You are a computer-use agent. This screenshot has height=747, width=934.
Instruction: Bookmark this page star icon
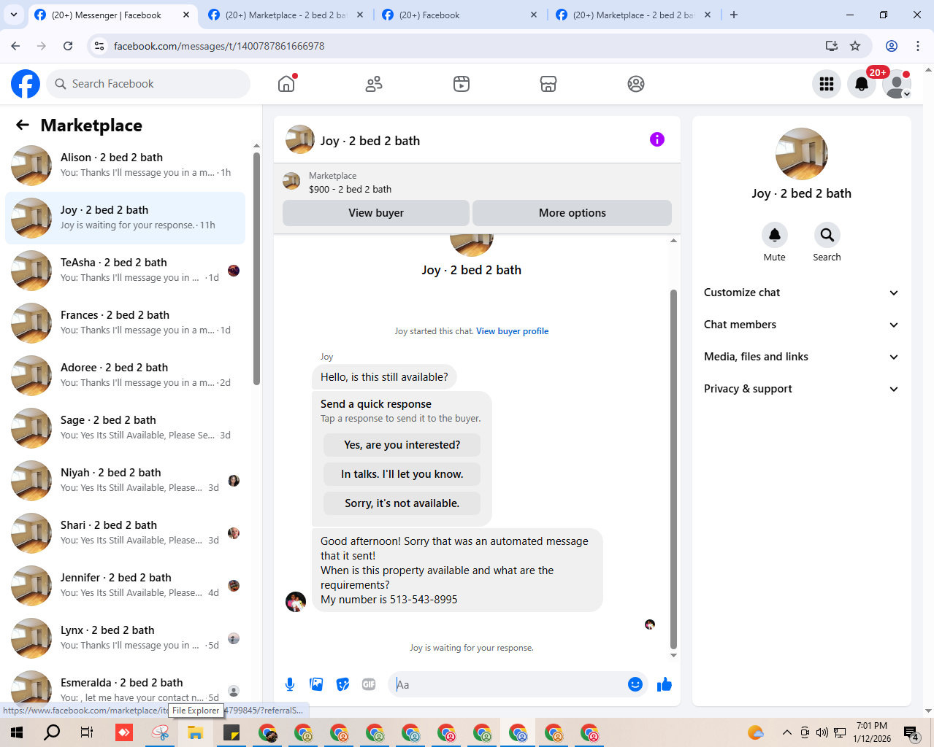(855, 46)
